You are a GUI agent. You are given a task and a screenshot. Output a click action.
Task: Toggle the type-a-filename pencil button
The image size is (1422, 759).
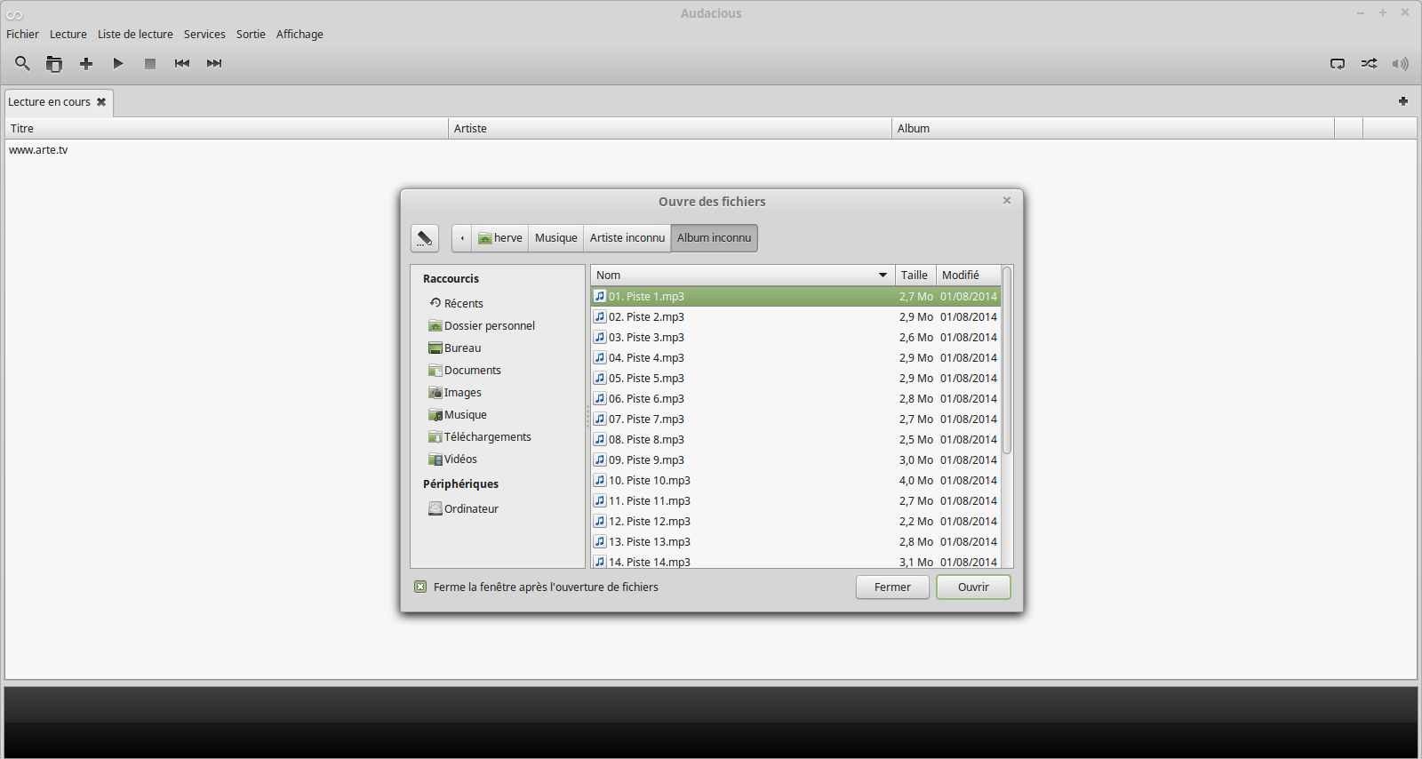[424, 238]
